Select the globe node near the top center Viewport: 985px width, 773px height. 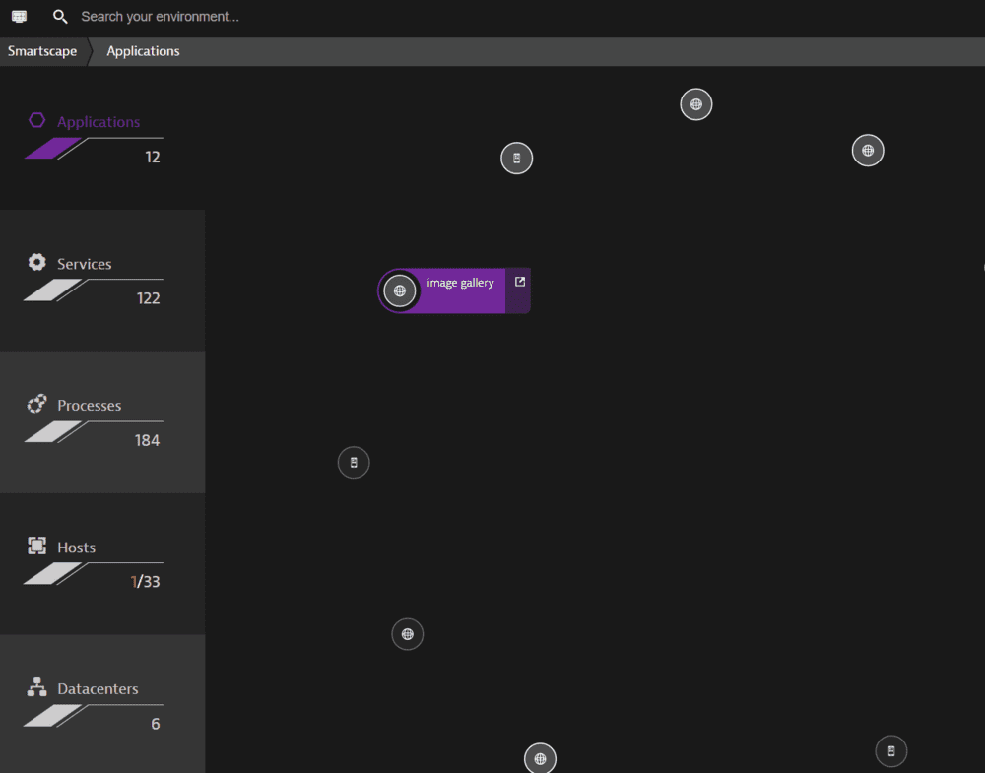point(696,103)
